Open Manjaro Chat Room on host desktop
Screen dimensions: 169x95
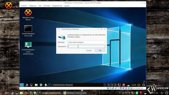pos(9,8)
